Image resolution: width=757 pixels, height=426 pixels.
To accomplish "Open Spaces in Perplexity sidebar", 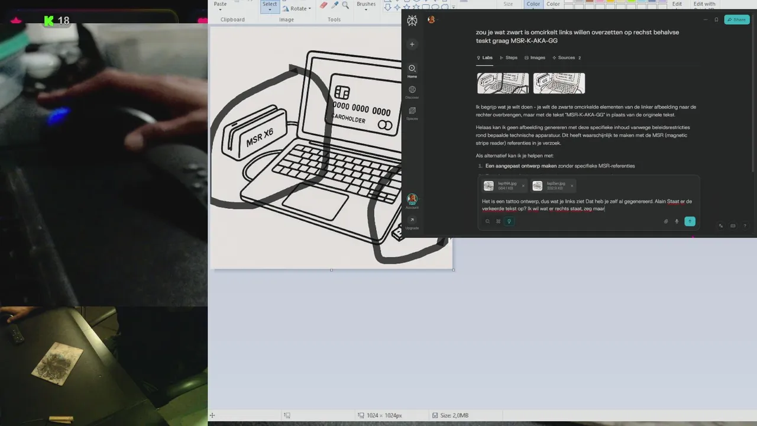I will [412, 114].
